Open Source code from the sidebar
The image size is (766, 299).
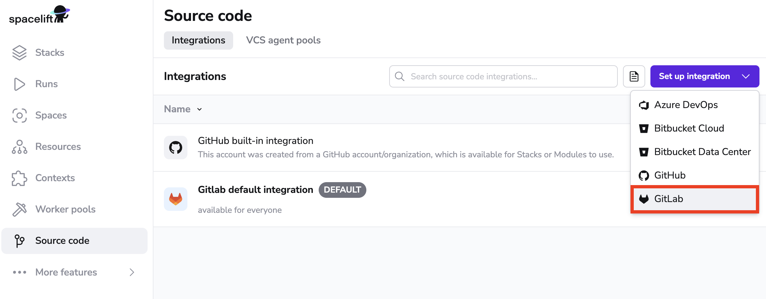coord(62,241)
